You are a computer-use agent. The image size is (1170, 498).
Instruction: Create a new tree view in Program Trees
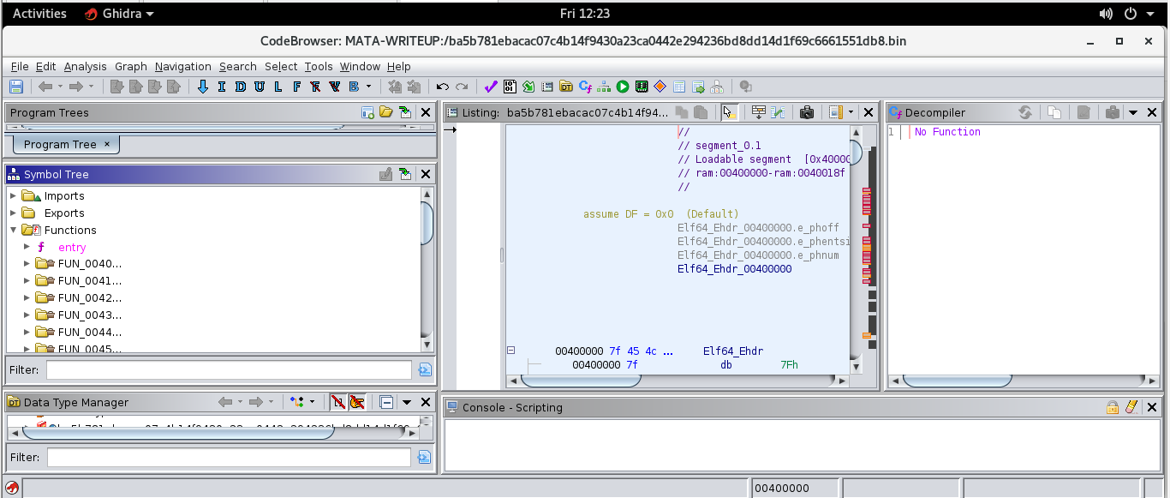[367, 112]
